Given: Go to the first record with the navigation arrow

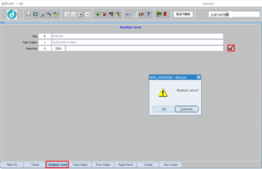Looking at the screenshot, I should [67, 14].
